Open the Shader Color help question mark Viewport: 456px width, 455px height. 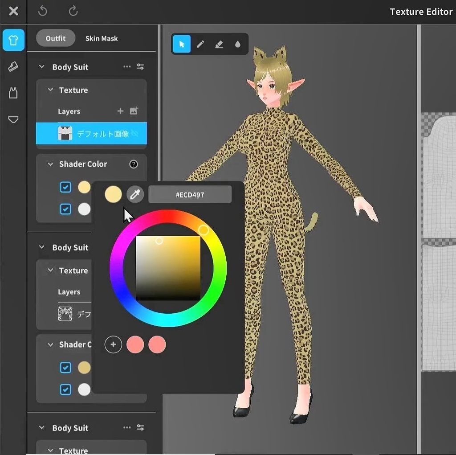[134, 164]
